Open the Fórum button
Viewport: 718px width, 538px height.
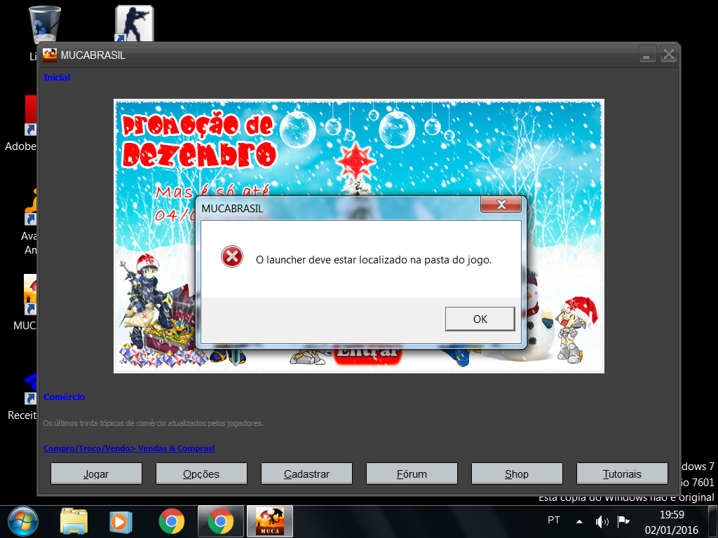click(412, 474)
